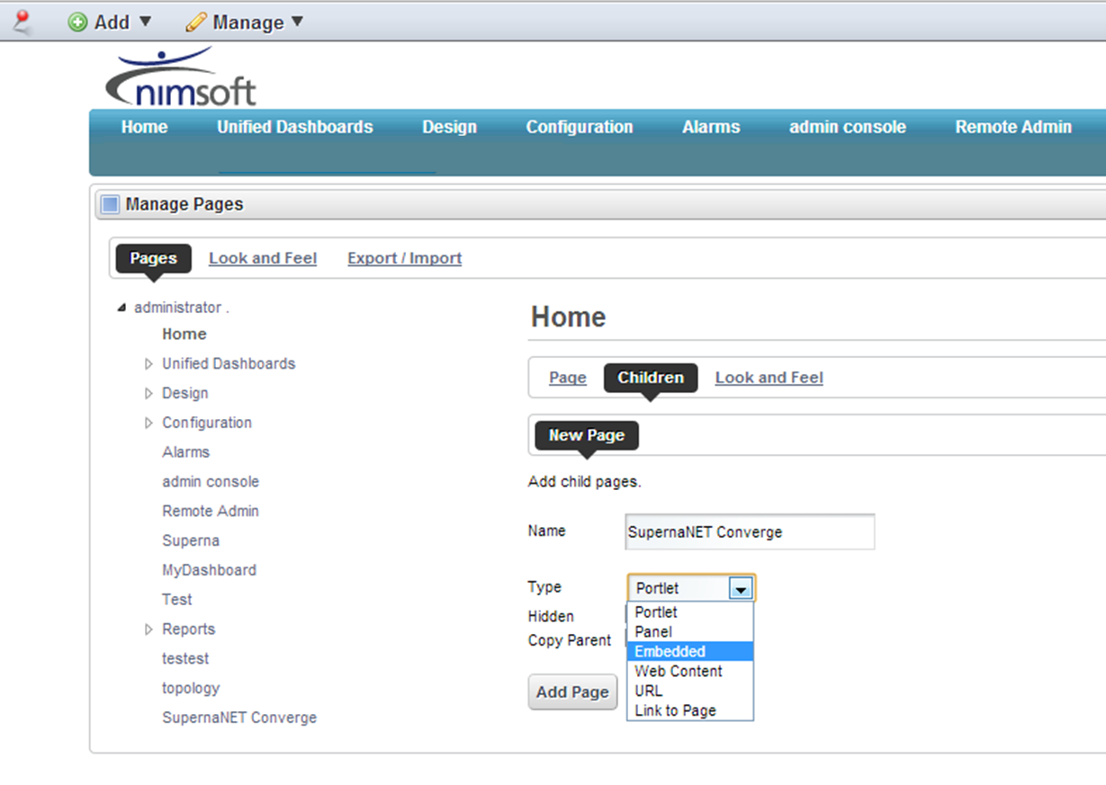1106x785 pixels.
Task: Click the Type combo box arrow
Action: [741, 589]
